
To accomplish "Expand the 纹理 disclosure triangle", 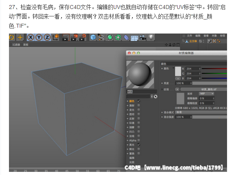I will (162, 90).
